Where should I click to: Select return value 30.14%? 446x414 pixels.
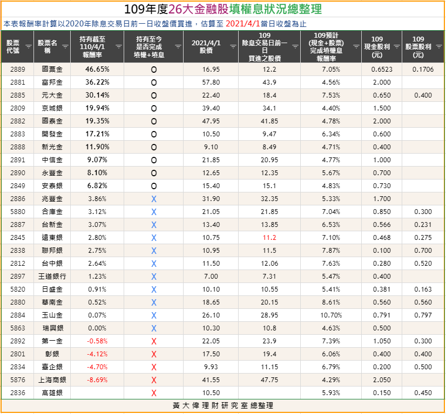pos(97,95)
